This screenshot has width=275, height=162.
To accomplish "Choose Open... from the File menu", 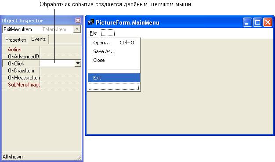I will tap(114, 43).
